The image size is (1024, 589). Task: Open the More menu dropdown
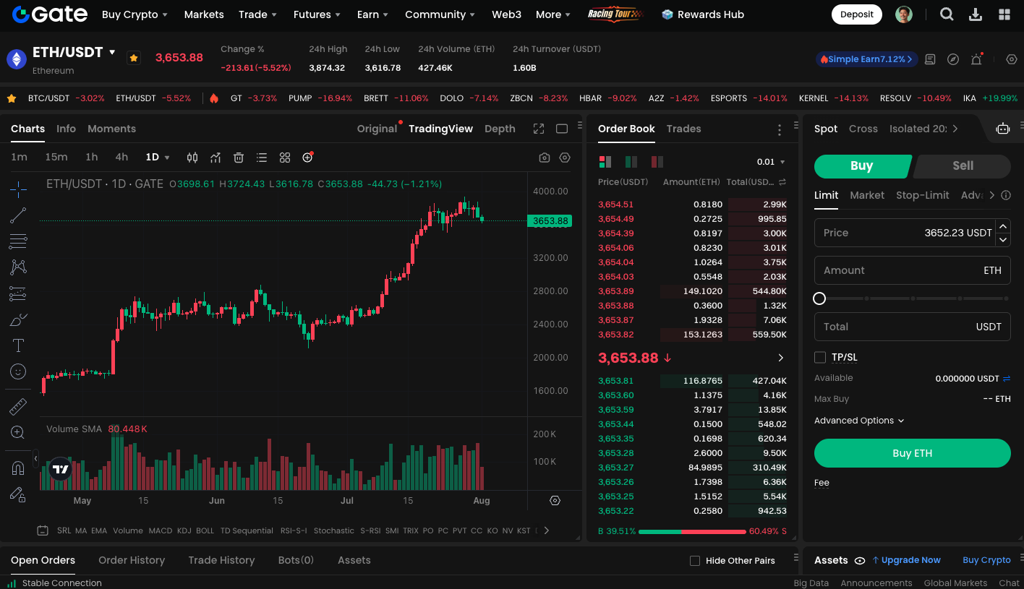(553, 14)
